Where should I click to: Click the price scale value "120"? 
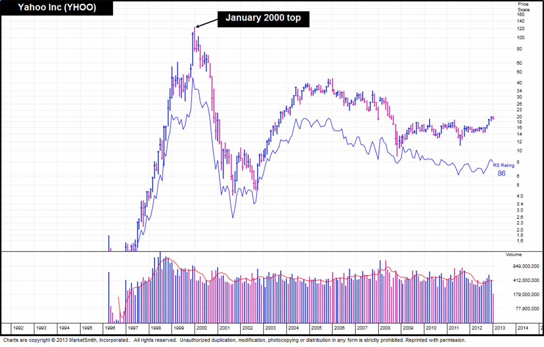[521, 29]
